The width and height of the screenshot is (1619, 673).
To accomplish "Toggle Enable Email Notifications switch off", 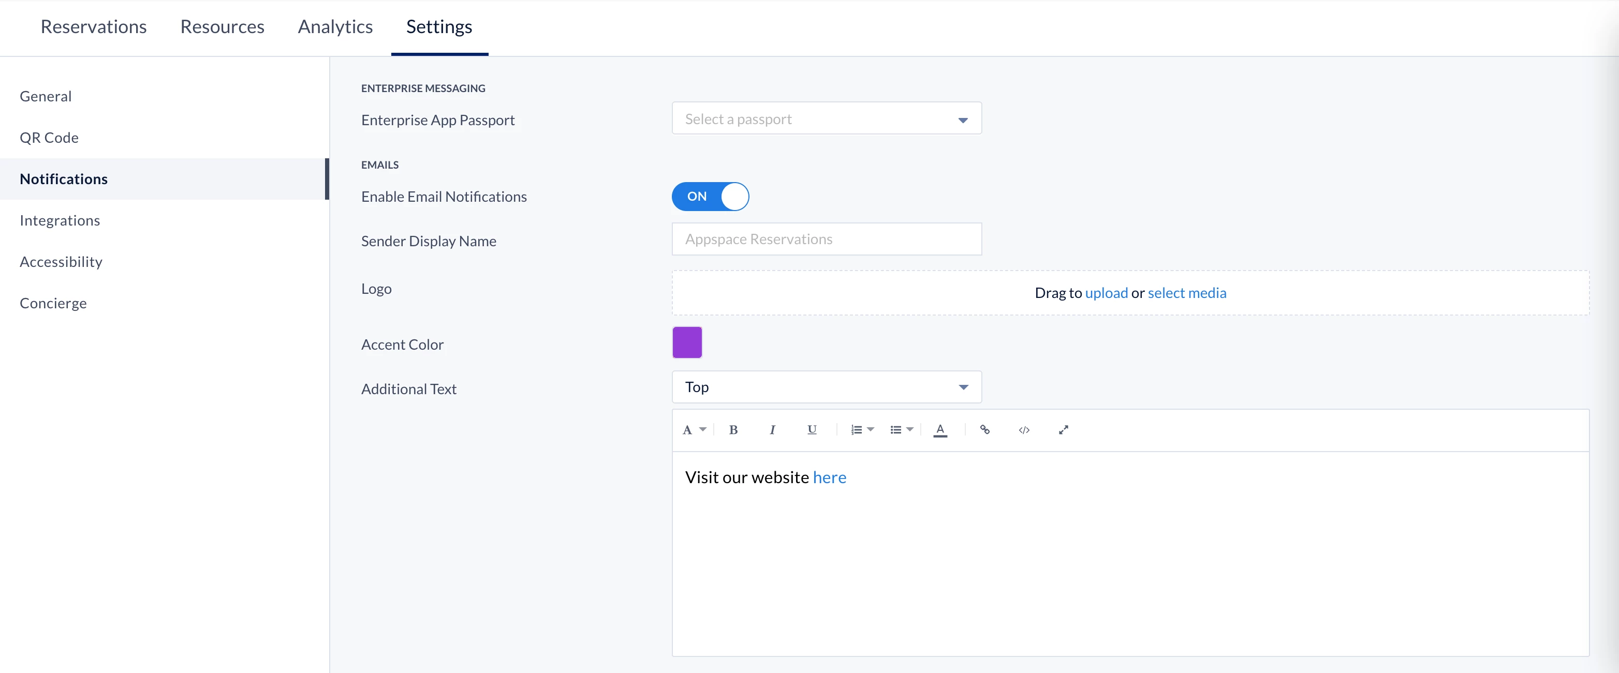I will 710,197.
